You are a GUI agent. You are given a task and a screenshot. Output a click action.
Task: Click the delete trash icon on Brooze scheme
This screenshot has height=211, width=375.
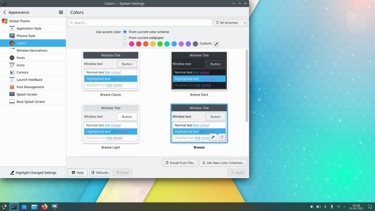[222, 137]
